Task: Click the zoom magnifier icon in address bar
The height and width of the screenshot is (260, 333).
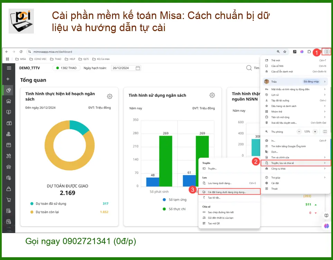Action: click(x=278, y=52)
